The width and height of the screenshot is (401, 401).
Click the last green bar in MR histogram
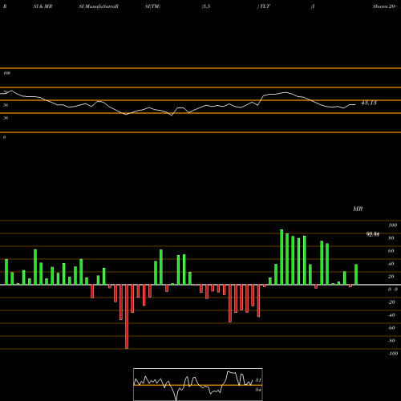(356, 274)
